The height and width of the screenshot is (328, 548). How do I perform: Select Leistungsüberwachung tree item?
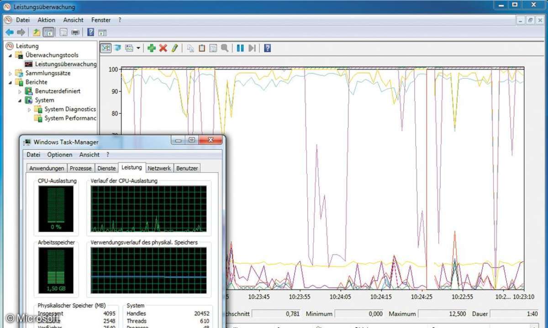(66, 64)
